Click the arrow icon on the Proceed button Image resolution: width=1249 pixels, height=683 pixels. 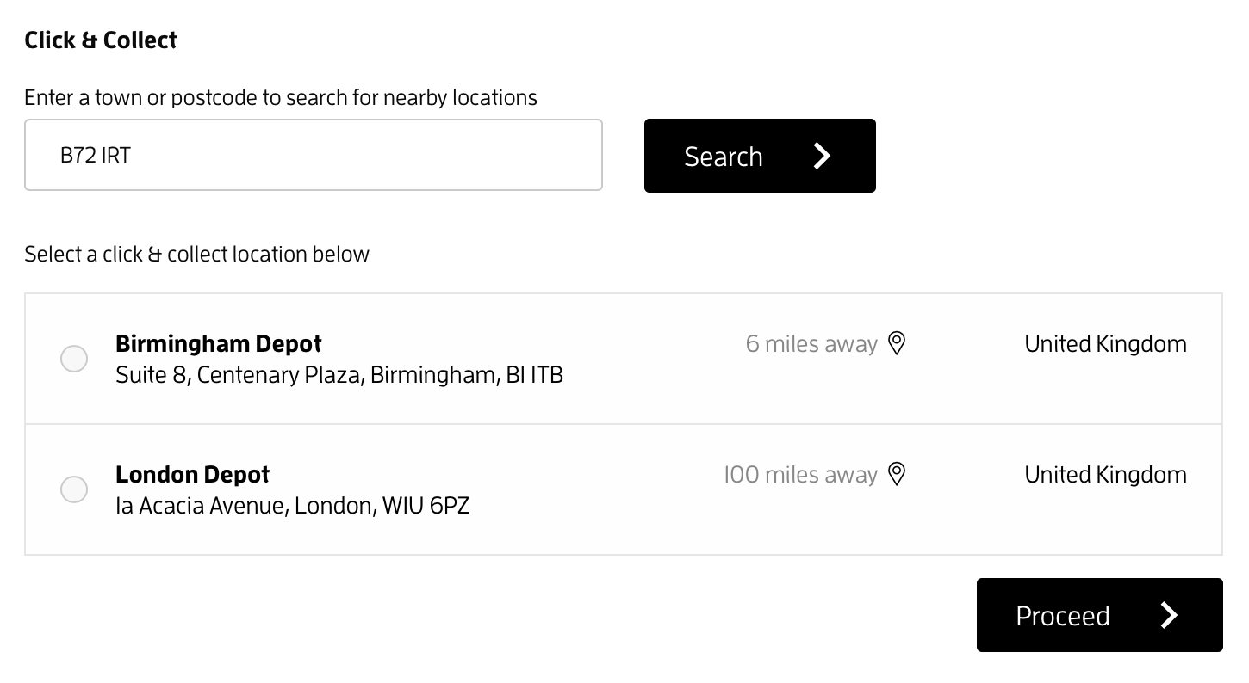click(x=1170, y=615)
